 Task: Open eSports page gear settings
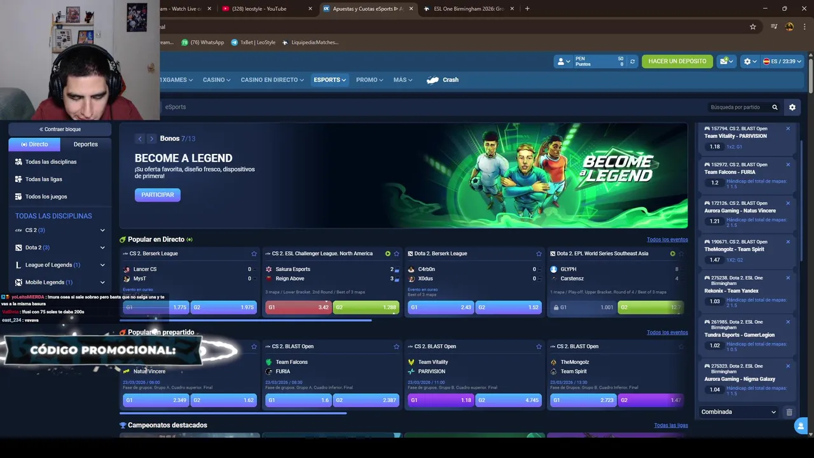[x=792, y=107]
